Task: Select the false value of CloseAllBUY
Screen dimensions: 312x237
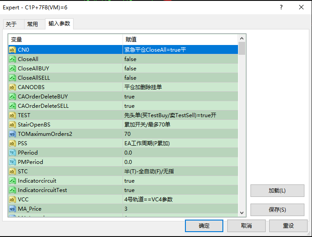Action: pyautogui.click(x=130, y=69)
